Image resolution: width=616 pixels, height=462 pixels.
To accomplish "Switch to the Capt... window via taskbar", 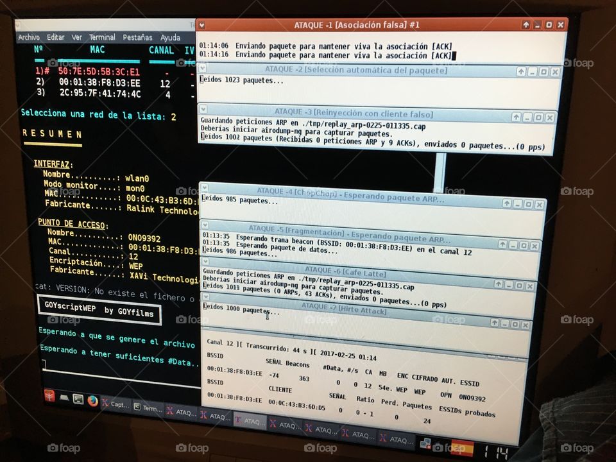I will click(x=119, y=404).
